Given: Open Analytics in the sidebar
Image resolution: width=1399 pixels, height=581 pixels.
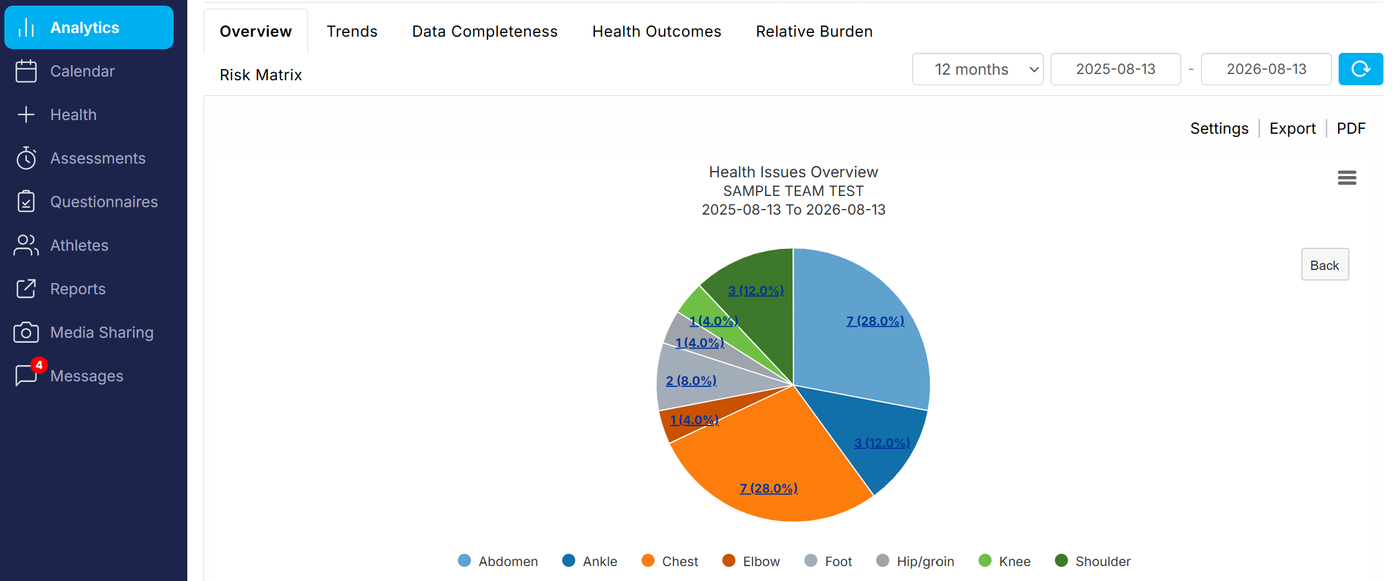Looking at the screenshot, I should click(x=89, y=27).
